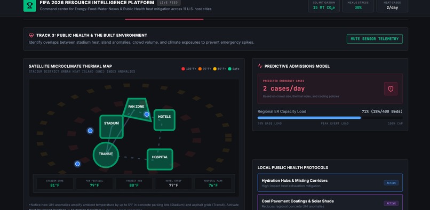Click the Hotel Strip 77°F card
The height and width of the screenshot is (210, 430).
pos(173,183)
